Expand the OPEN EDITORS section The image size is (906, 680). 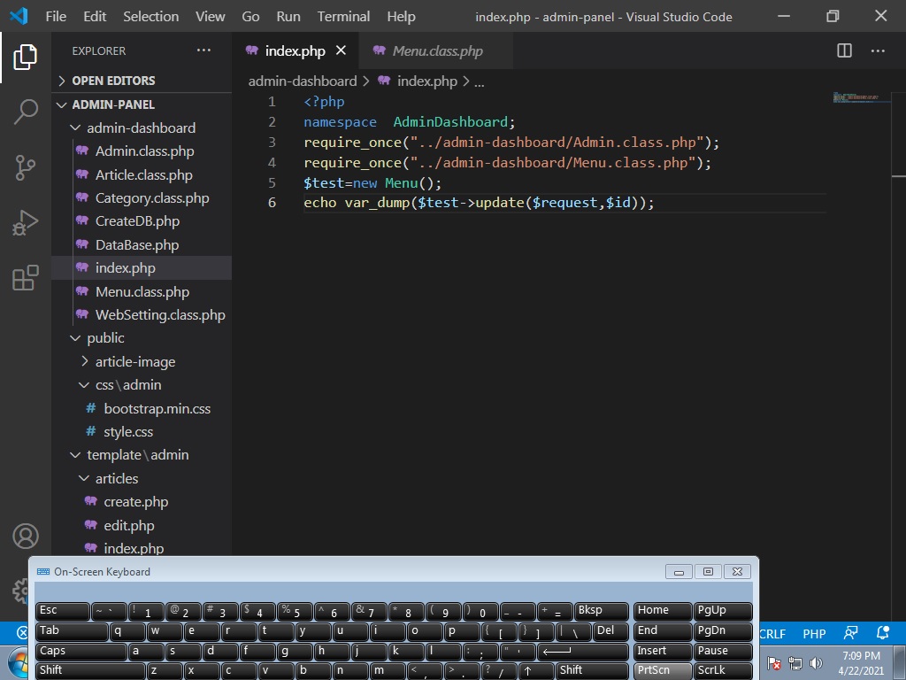pyautogui.click(x=113, y=81)
